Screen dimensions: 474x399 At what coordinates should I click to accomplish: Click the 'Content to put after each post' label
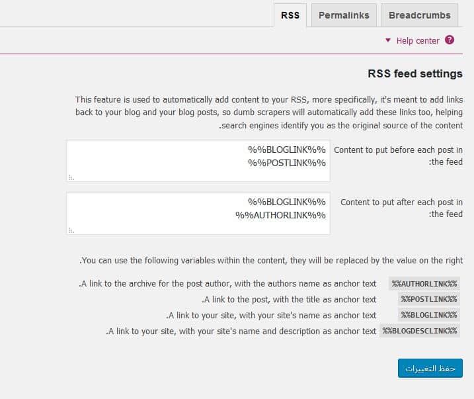[401, 208]
